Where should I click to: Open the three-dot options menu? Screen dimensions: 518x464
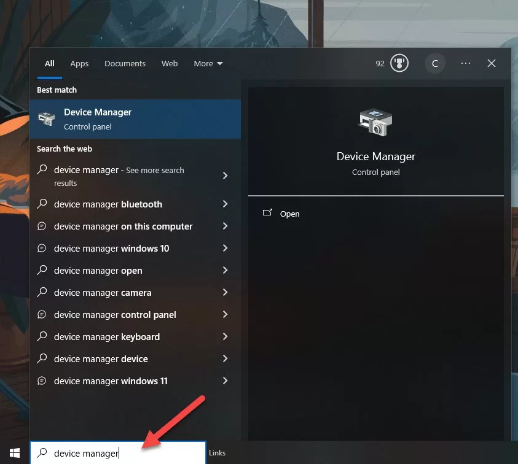pyautogui.click(x=466, y=64)
